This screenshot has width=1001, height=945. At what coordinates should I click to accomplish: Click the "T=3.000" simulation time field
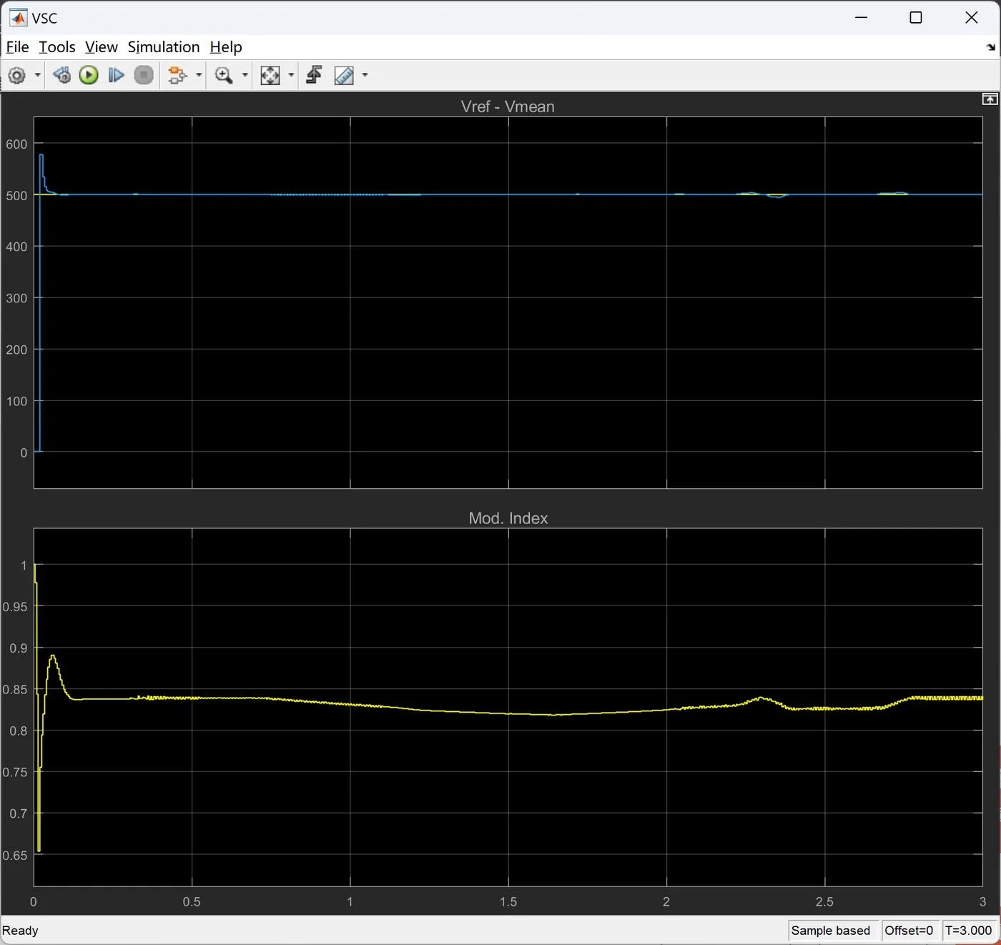click(x=969, y=931)
